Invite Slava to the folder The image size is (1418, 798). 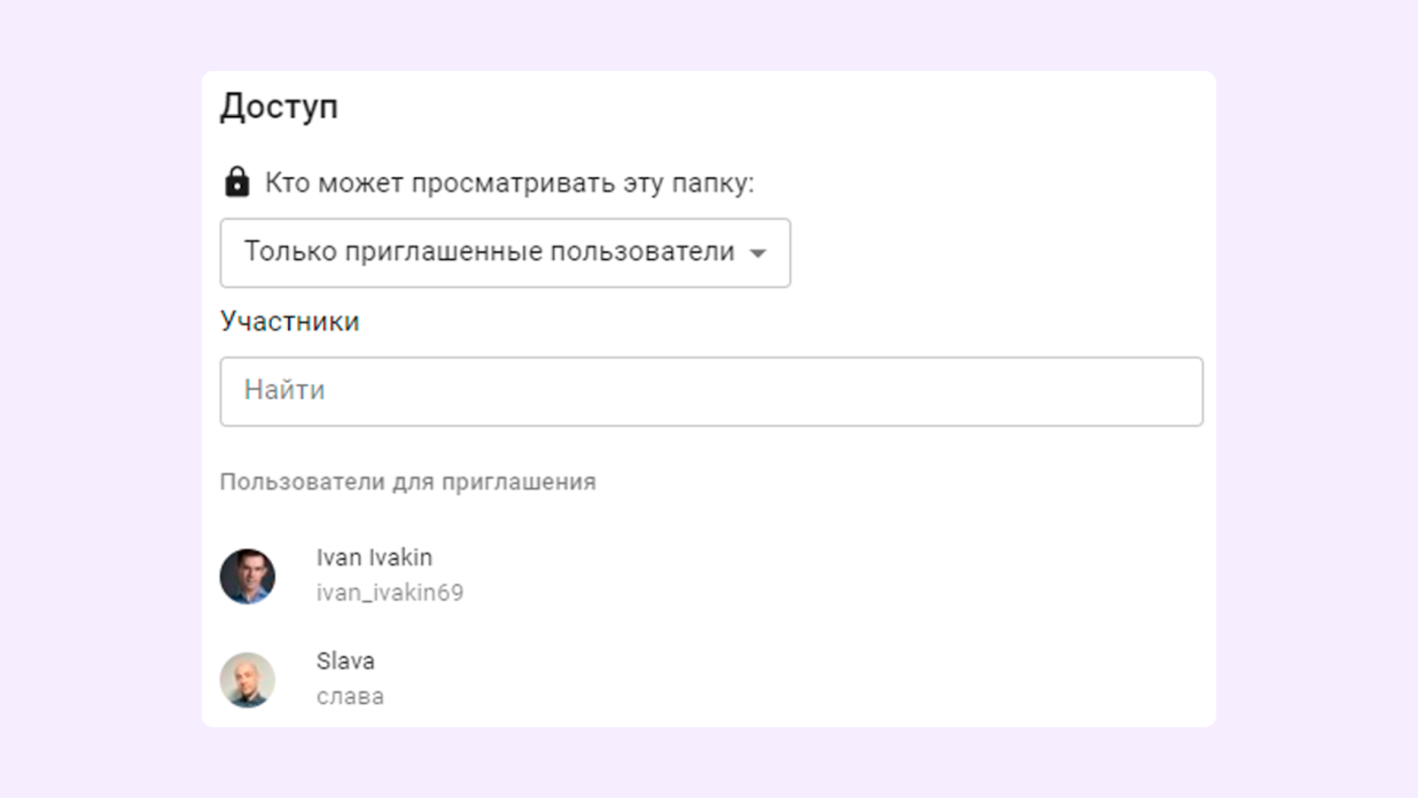(346, 678)
